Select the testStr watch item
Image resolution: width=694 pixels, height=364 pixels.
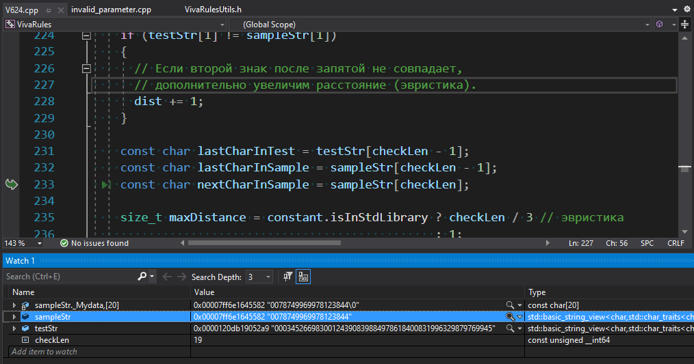coord(46,328)
